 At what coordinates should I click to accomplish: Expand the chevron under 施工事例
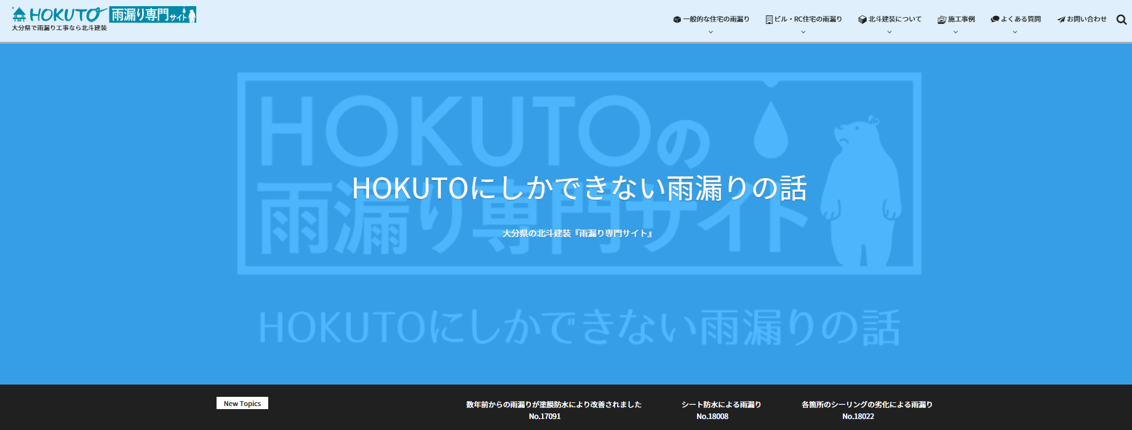955,32
